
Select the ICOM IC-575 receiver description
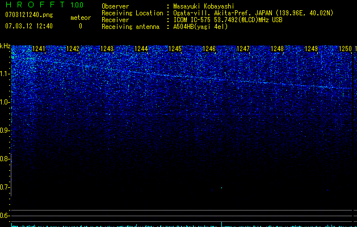click(x=228, y=20)
